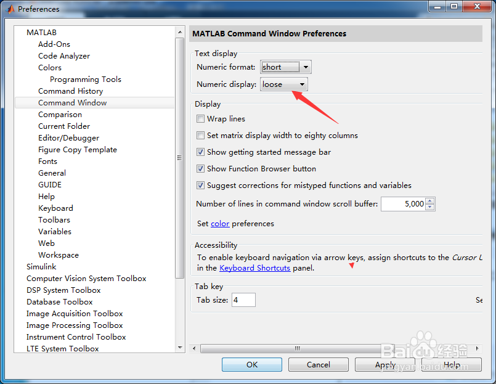Select Help item in preferences tree
Image resolution: width=496 pixels, height=384 pixels.
pos(46,197)
